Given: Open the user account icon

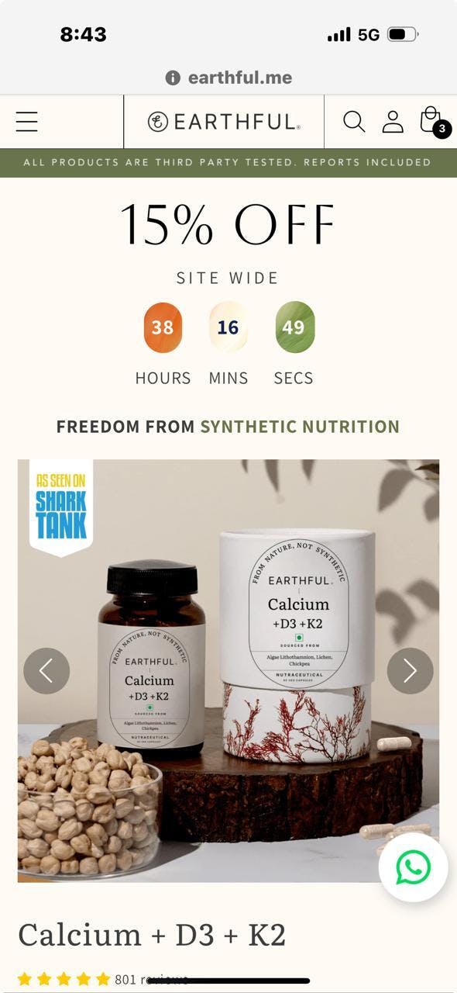Looking at the screenshot, I should (x=393, y=122).
